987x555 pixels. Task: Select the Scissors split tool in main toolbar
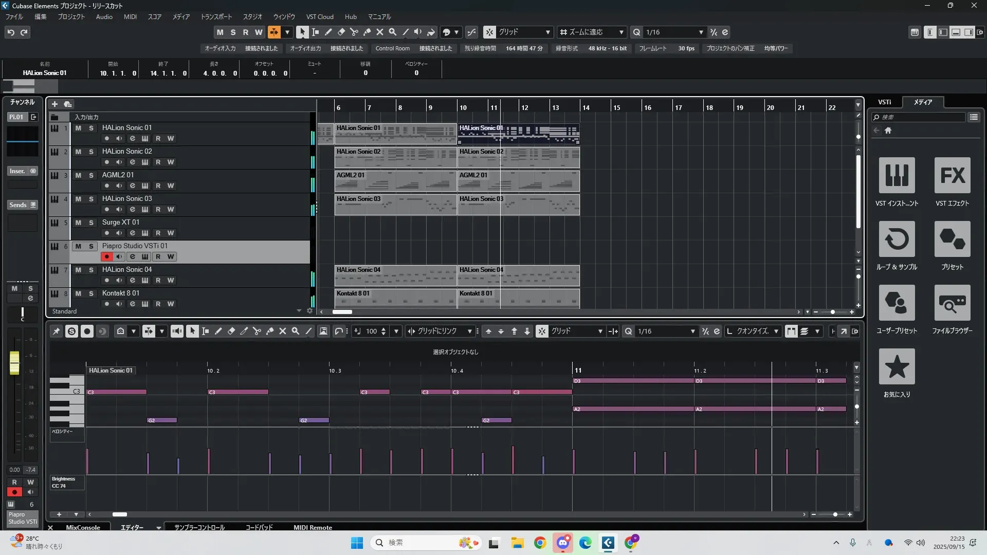[x=354, y=32]
